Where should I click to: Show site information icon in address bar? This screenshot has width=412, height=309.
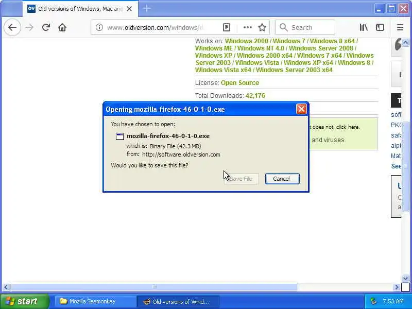click(x=99, y=27)
